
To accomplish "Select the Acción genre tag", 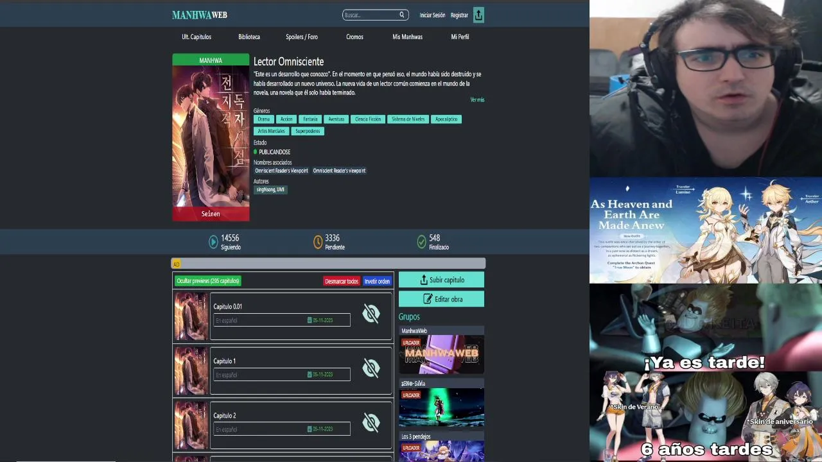I will pos(286,119).
